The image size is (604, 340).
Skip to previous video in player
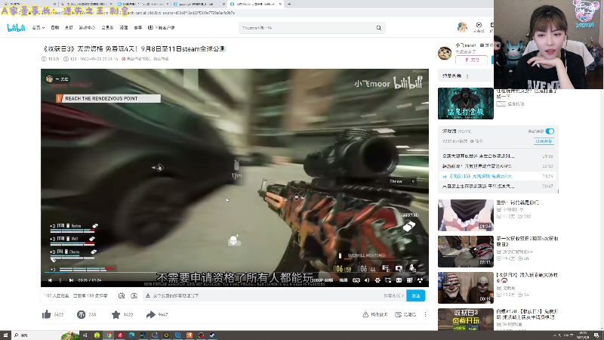tap(50, 280)
